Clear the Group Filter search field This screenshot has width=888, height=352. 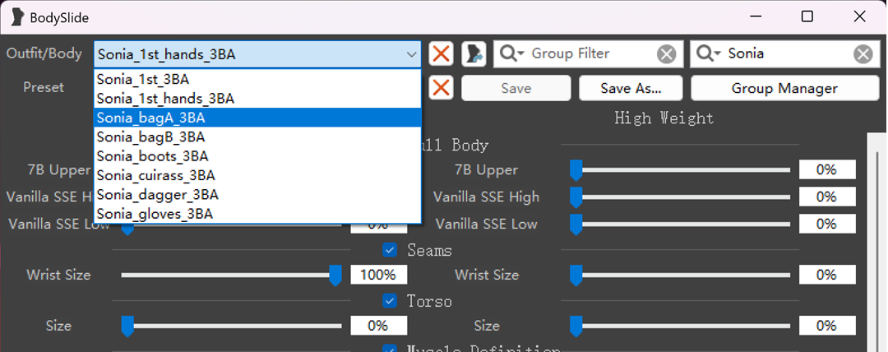tap(666, 54)
